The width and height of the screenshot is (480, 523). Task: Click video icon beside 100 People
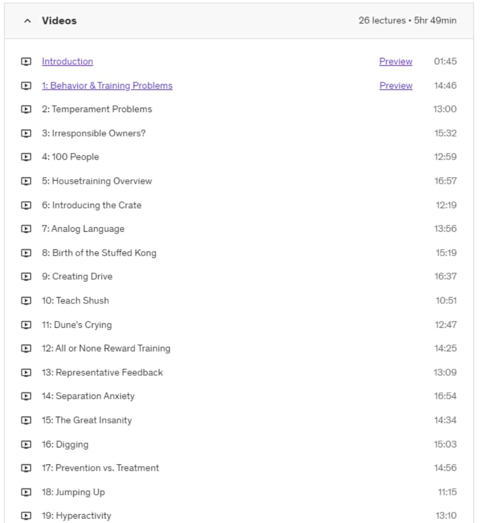pyautogui.click(x=26, y=157)
